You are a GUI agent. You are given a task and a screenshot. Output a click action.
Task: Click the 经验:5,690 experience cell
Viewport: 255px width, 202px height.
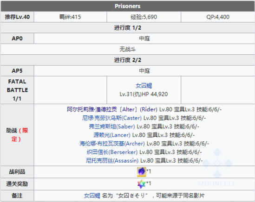(144, 17)
